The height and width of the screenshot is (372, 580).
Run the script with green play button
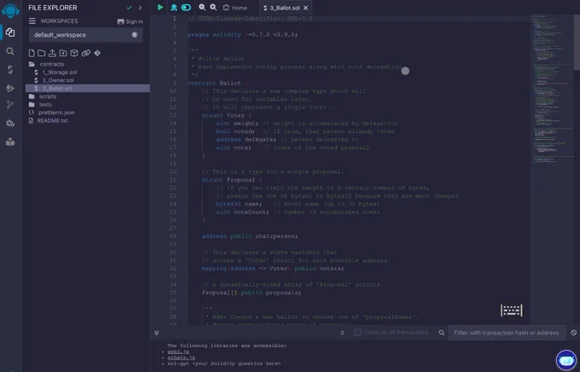pos(160,8)
